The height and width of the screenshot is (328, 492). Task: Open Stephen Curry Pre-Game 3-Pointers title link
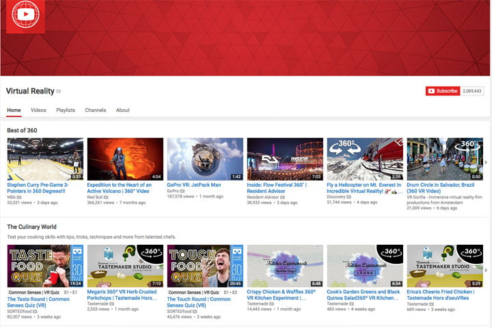38,188
